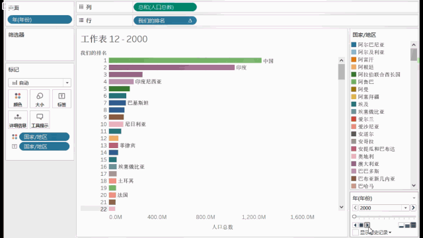Expand the year 2000 page dropdown

[x=405, y=208]
